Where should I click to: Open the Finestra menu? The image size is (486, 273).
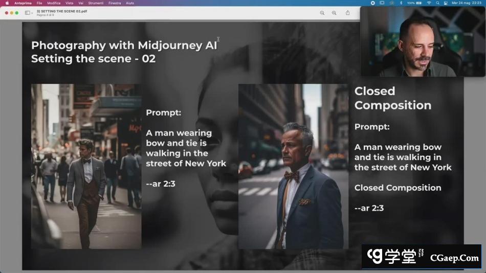115,3
